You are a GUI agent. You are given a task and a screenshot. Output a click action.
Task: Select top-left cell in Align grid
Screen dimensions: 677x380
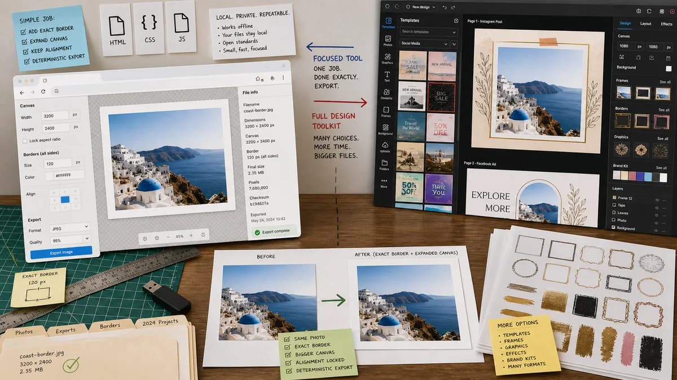(54, 192)
